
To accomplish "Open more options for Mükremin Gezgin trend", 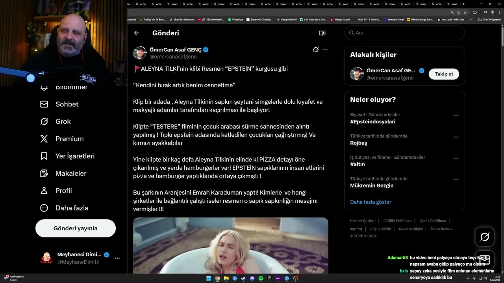I will (456, 180).
